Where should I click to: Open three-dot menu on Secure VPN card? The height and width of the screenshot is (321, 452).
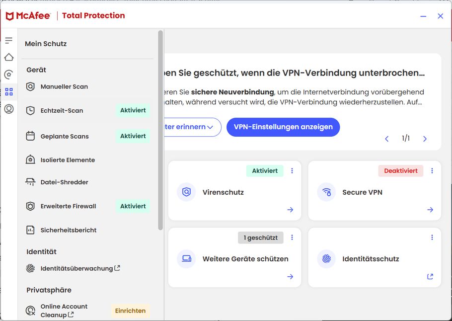pos(432,171)
